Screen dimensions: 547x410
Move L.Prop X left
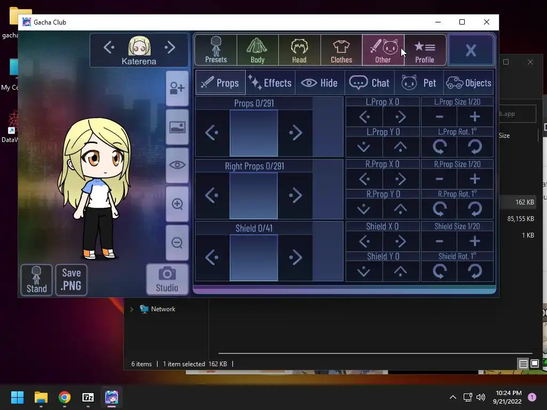click(x=364, y=117)
